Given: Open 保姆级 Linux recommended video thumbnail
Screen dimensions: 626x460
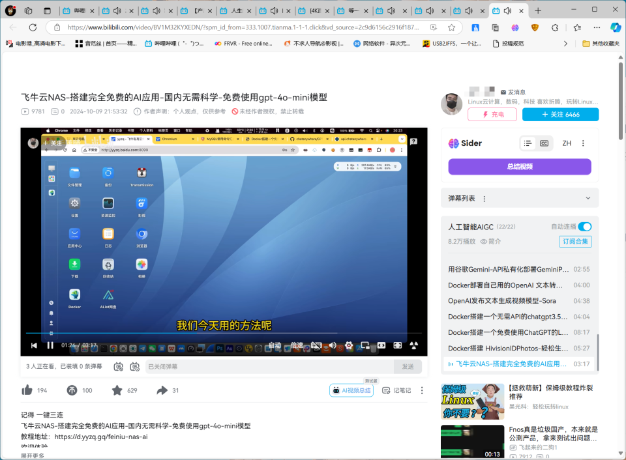Looking at the screenshot, I should click(x=472, y=401).
